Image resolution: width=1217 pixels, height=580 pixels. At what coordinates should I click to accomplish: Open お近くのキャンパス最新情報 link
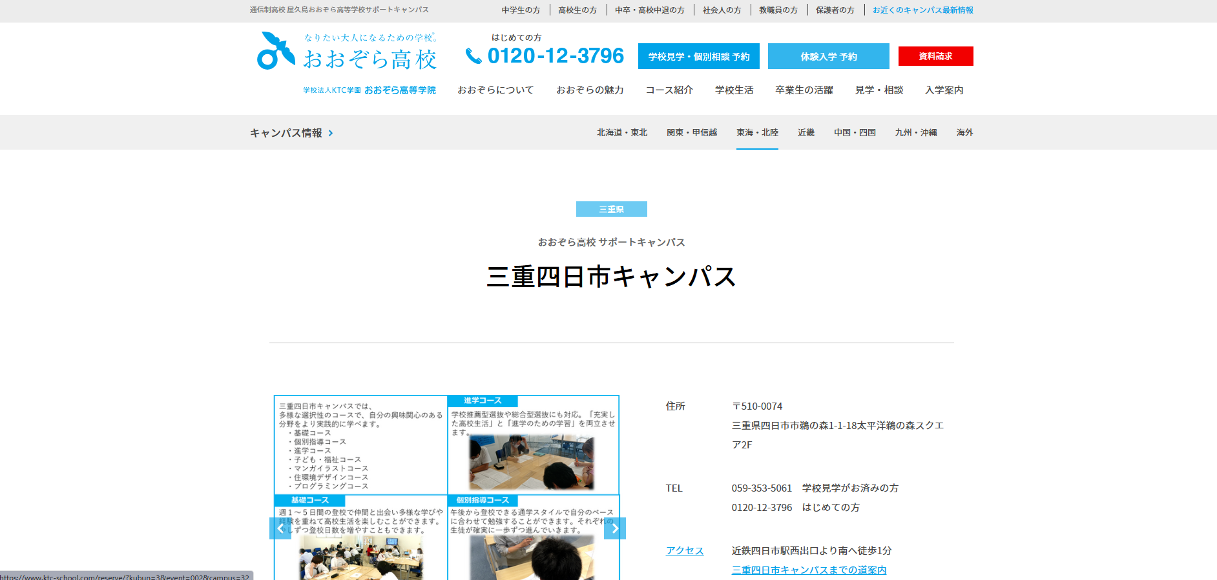pos(923,10)
